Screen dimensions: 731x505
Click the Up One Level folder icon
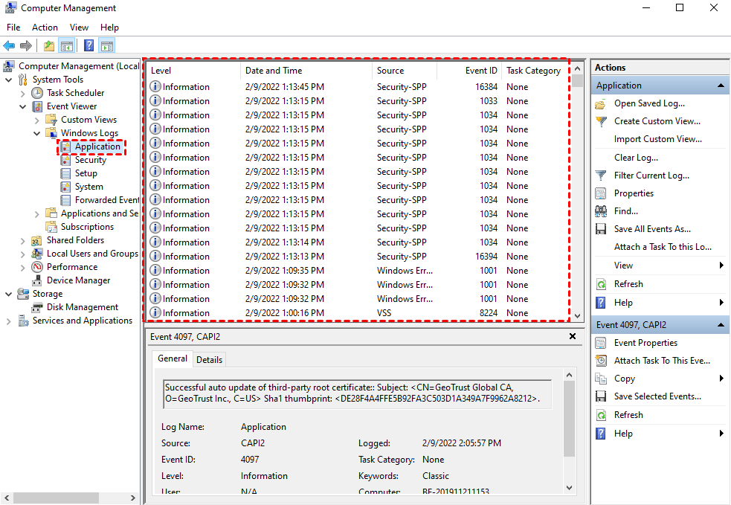49,46
